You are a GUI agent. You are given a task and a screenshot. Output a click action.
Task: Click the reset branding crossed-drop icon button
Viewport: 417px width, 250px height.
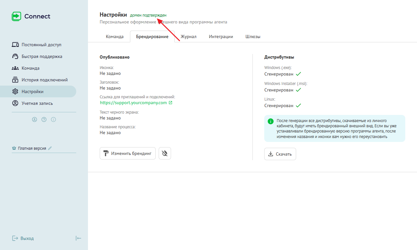point(165,153)
